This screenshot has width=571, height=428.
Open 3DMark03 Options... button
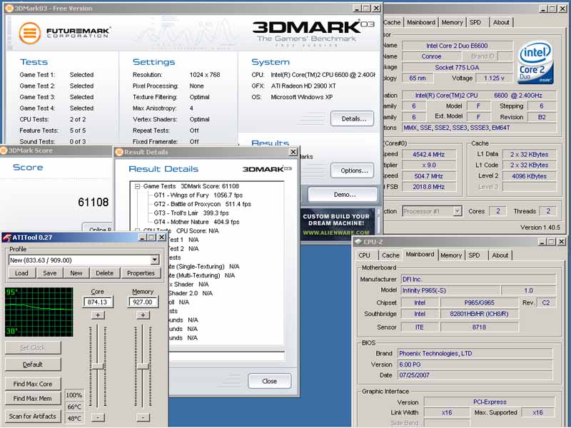tap(353, 170)
